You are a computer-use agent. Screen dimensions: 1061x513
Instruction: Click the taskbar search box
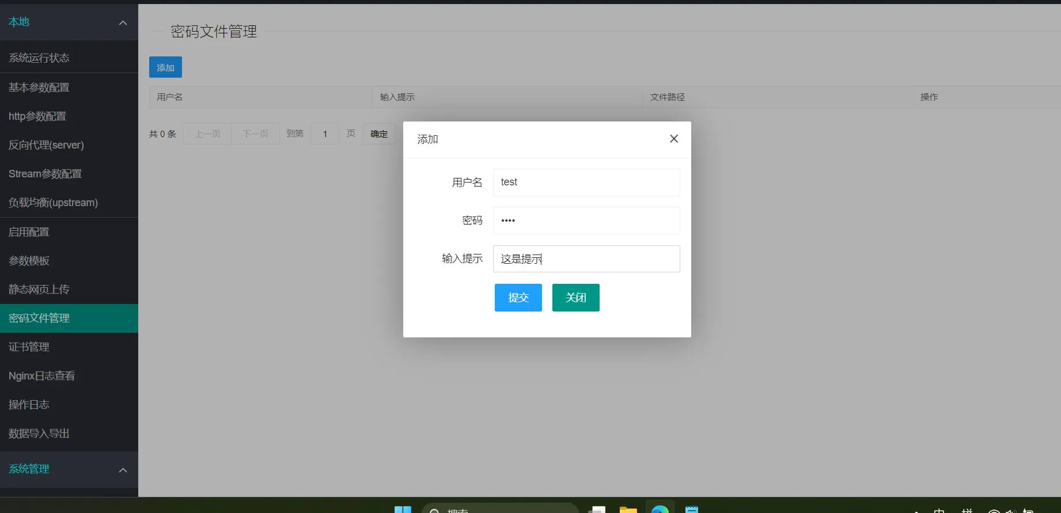[500, 508]
